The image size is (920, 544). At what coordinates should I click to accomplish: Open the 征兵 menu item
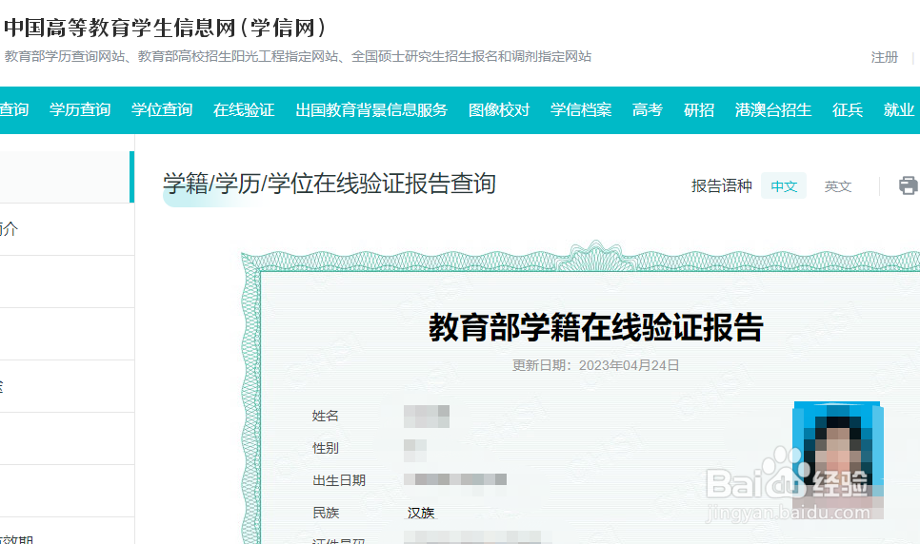(x=848, y=109)
